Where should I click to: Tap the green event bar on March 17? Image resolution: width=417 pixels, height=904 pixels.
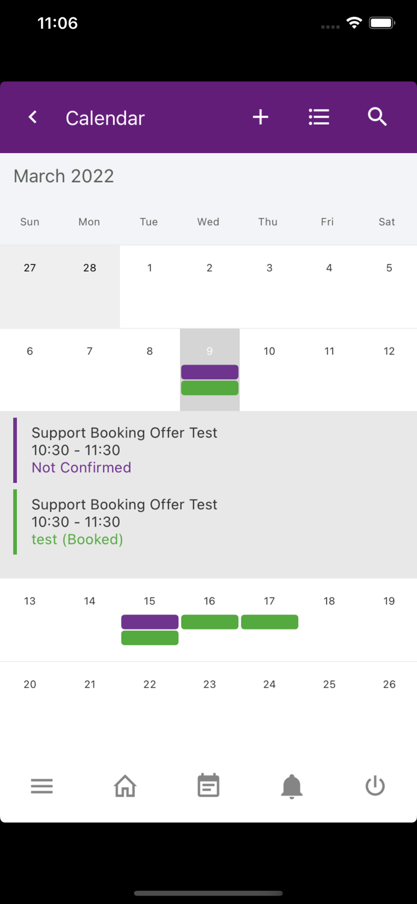click(270, 622)
